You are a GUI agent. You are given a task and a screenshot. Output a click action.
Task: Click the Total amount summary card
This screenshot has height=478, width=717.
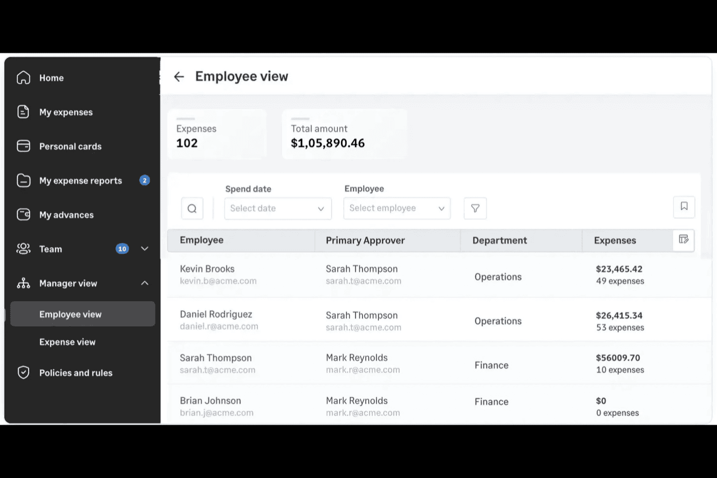344,134
